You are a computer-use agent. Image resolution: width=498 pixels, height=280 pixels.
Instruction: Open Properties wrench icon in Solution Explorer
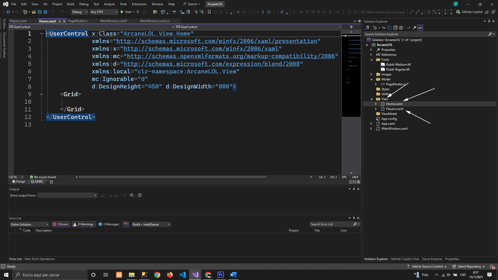point(414,28)
